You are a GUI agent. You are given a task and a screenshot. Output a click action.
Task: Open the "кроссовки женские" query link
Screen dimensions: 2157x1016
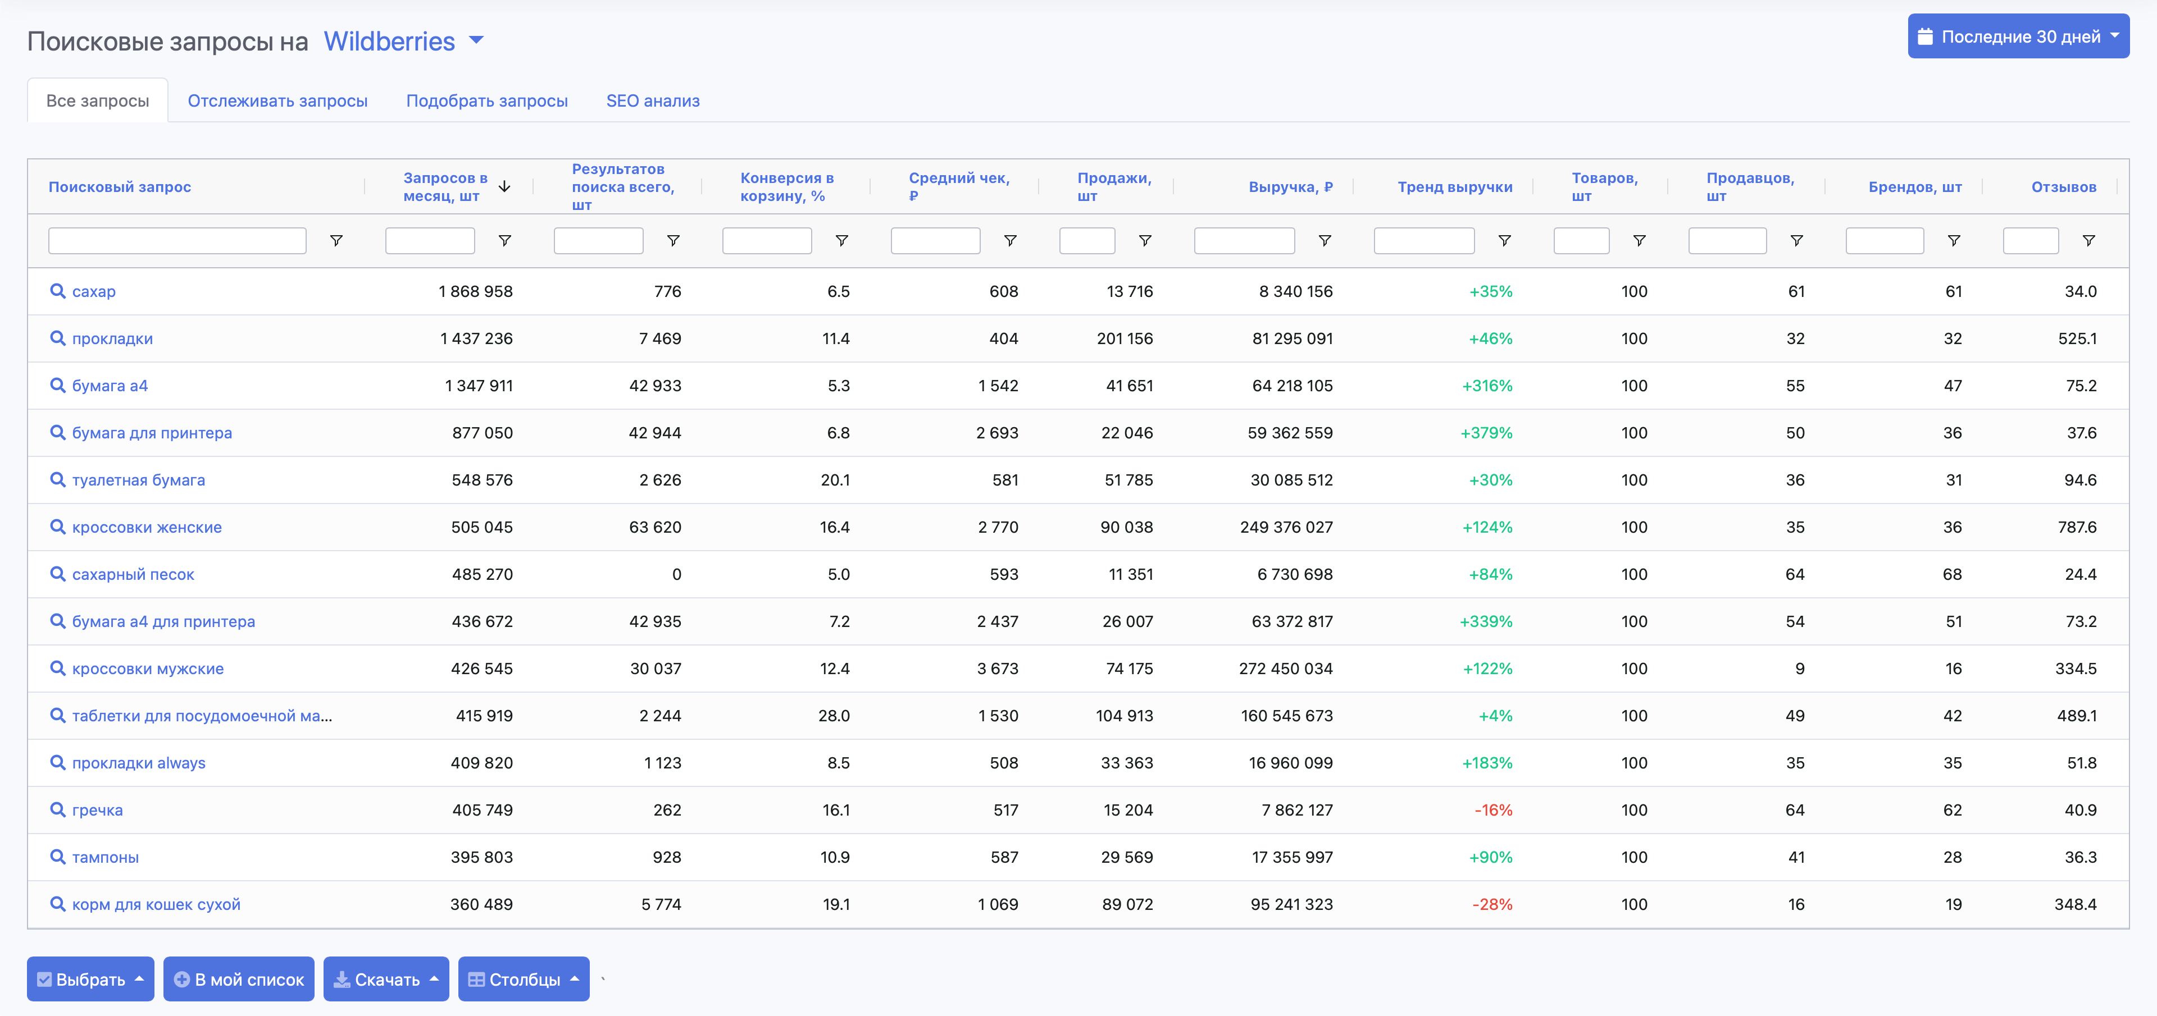point(147,527)
